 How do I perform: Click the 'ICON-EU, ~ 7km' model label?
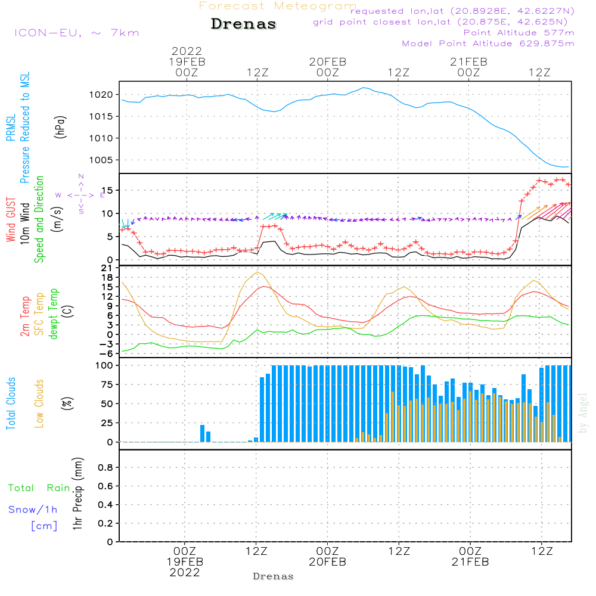click(x=77, y=33)
